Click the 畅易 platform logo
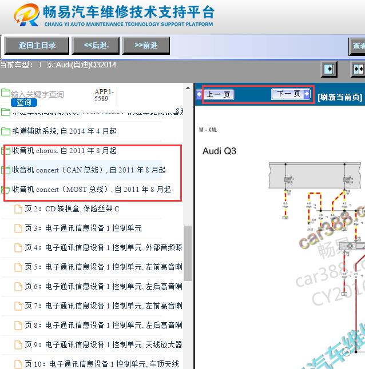Viewport: 365px width, 369px height. (114, 15)
